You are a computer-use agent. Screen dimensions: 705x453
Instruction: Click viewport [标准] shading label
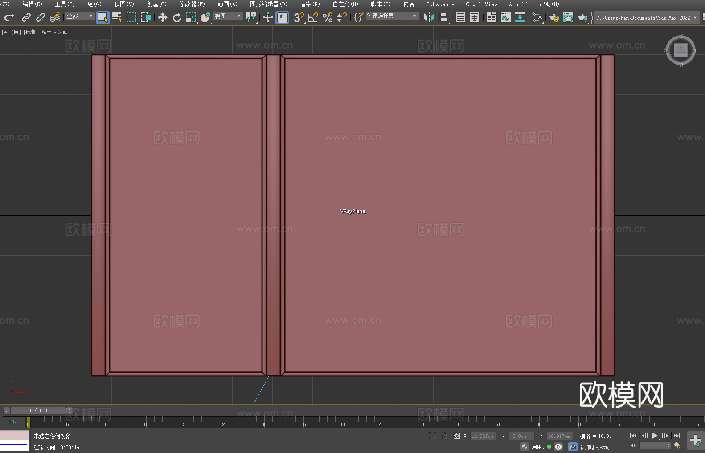[x=30, y=32]
